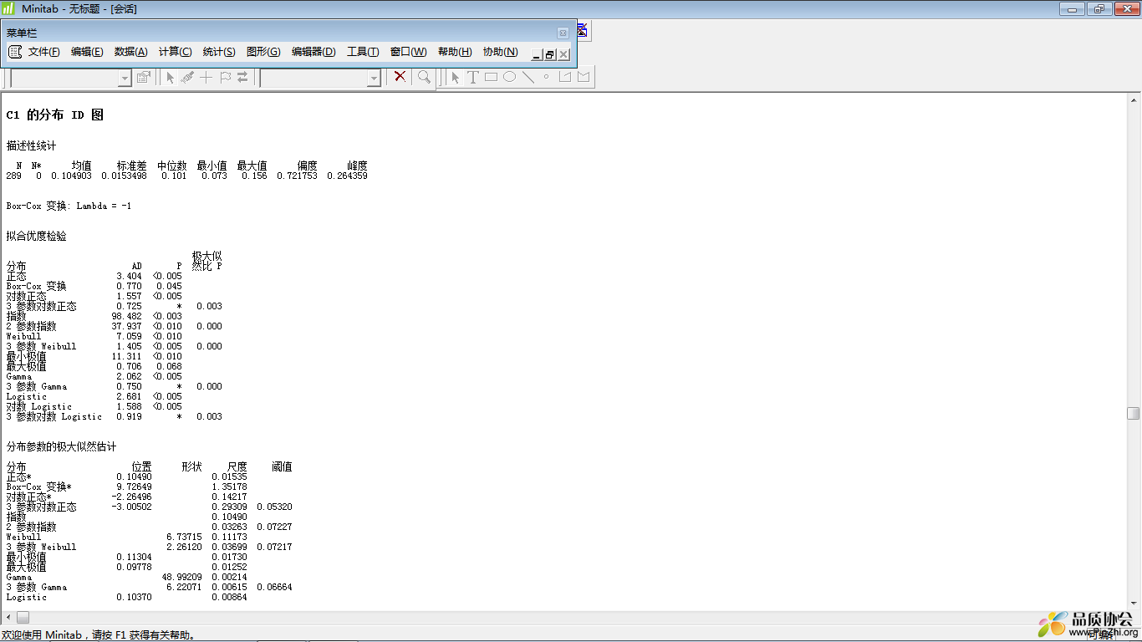Viewport: 1142px width, 642px height.
Task: Select the ellipse drawing tool
Action: (509, 77)
